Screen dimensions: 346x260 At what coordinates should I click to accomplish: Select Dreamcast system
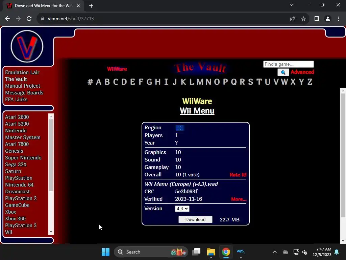pyautogui.click(x=18, y=192)
